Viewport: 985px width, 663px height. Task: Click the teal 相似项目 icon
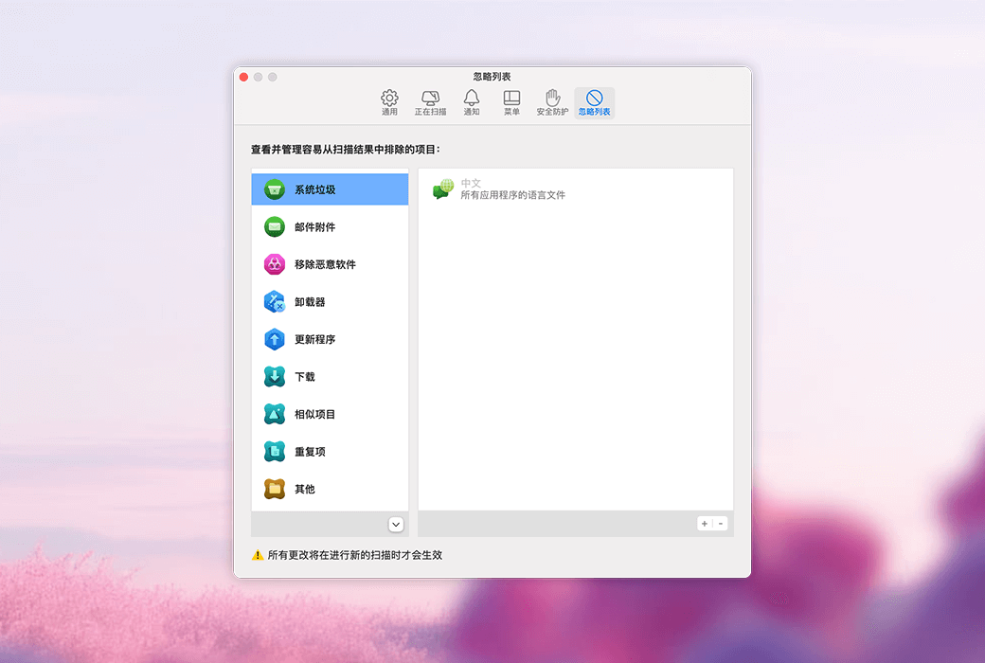click(275, 414)
